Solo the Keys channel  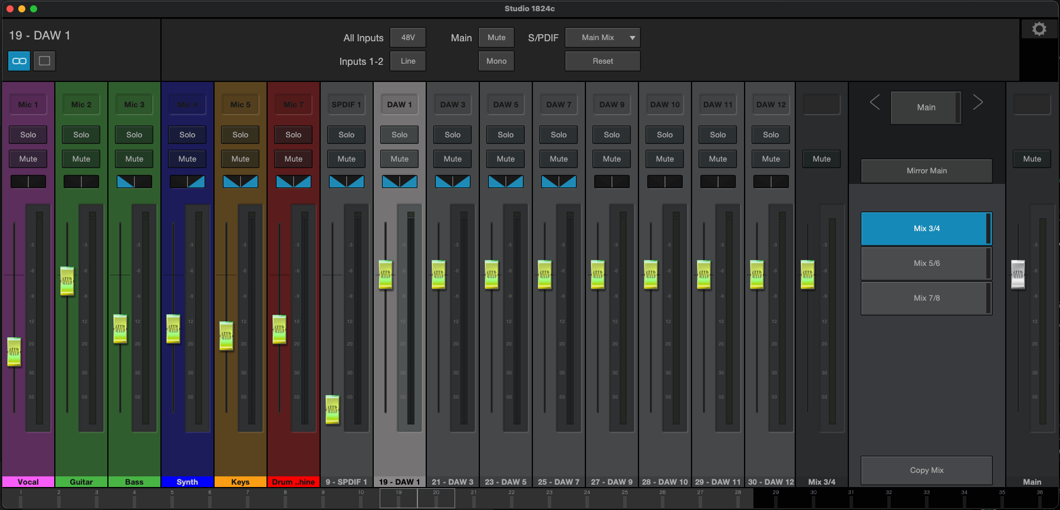point(241,134)
